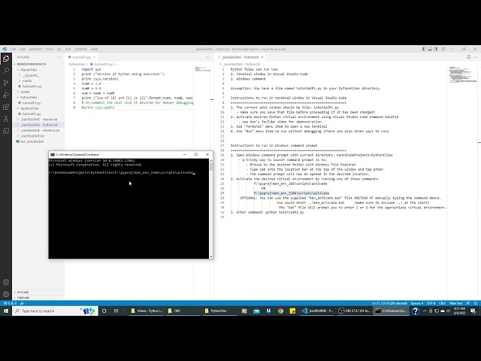Open the Selection menu
The image size is (481, 361).
pyautogui.click(x=35, y=49)
